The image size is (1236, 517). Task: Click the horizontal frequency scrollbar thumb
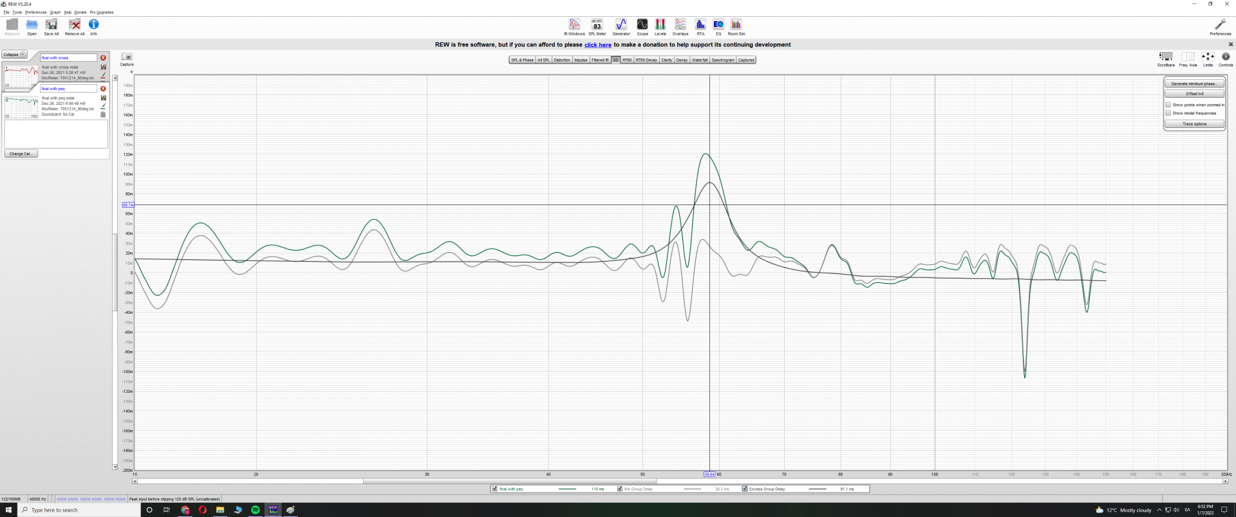[x=509, y=481]
